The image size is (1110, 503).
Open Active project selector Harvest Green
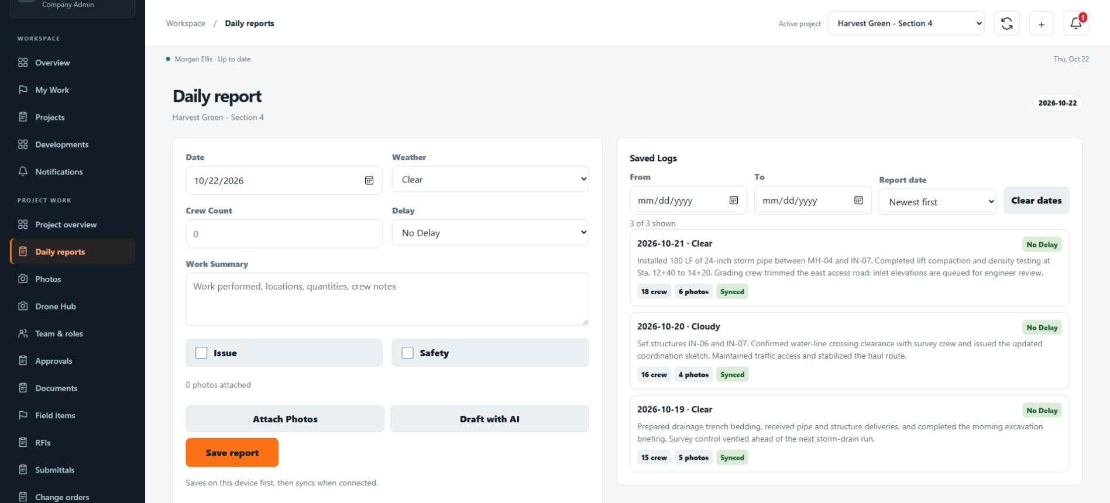click(906, 23)
